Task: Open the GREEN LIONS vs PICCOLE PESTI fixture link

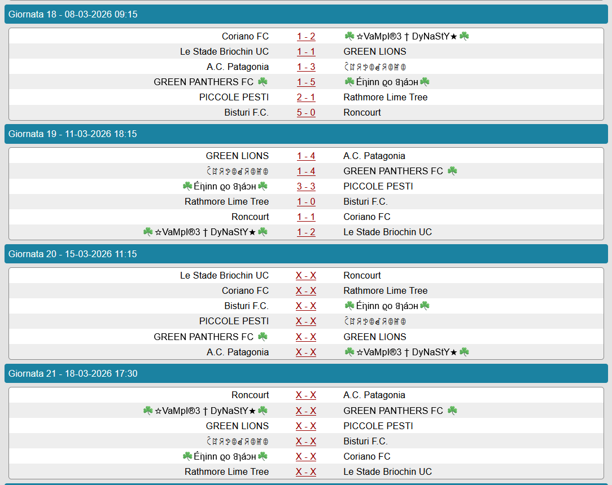Action: pos(306,426)
